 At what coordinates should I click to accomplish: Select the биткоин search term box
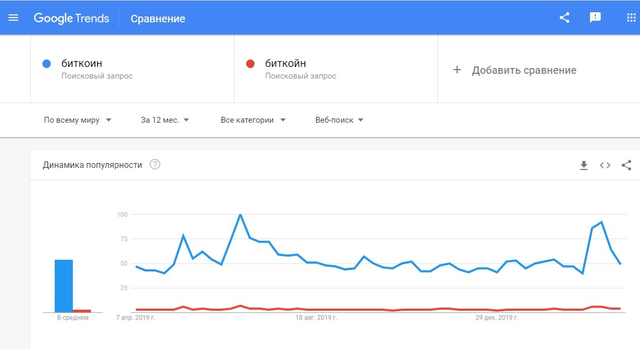point(132,69)
